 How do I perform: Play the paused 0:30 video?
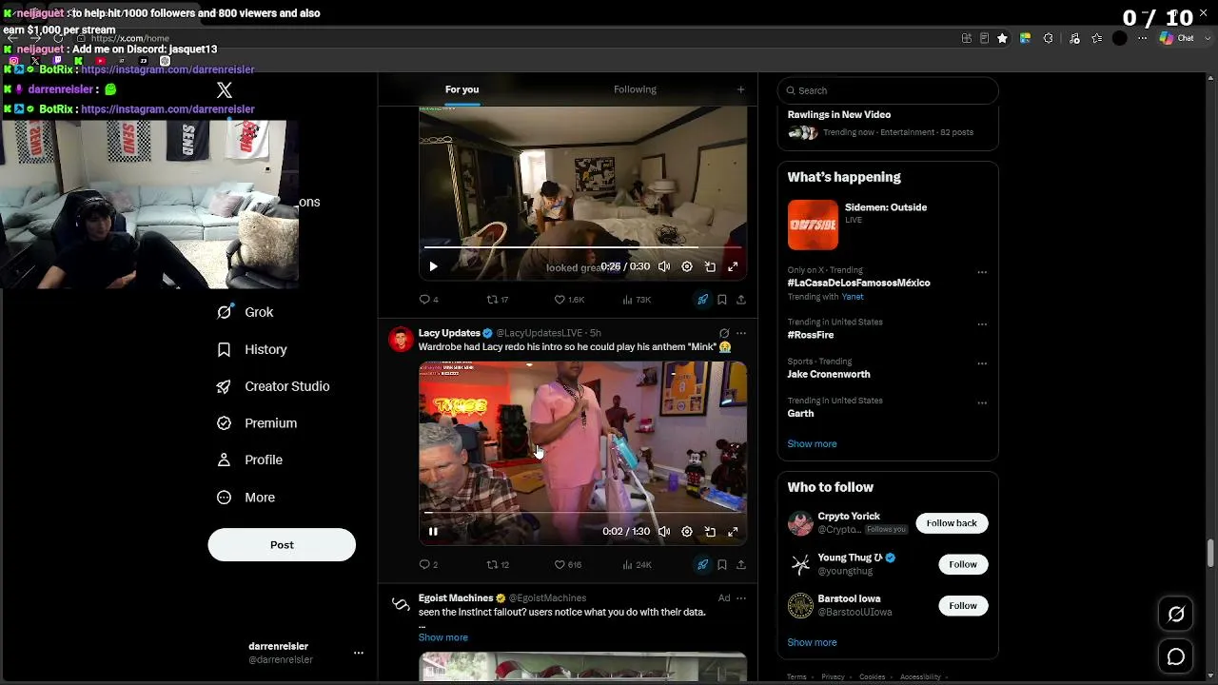(433, 267)
